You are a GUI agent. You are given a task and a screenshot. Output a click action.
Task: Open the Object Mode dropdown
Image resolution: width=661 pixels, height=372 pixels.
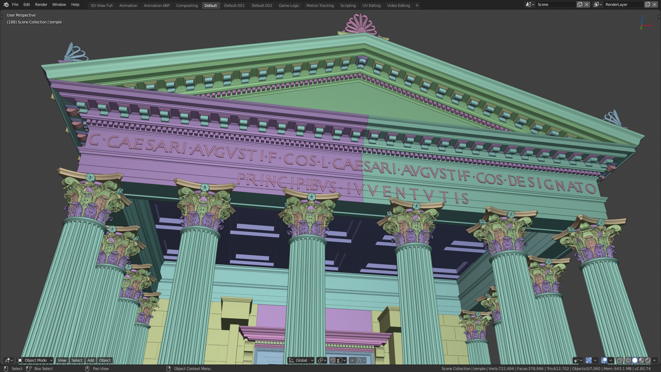point(35,360)
